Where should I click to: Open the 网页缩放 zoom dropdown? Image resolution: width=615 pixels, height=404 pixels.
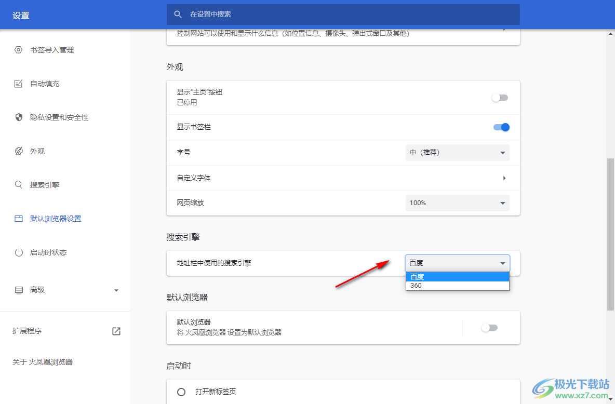pyautogui.click(x=457, y=203)
